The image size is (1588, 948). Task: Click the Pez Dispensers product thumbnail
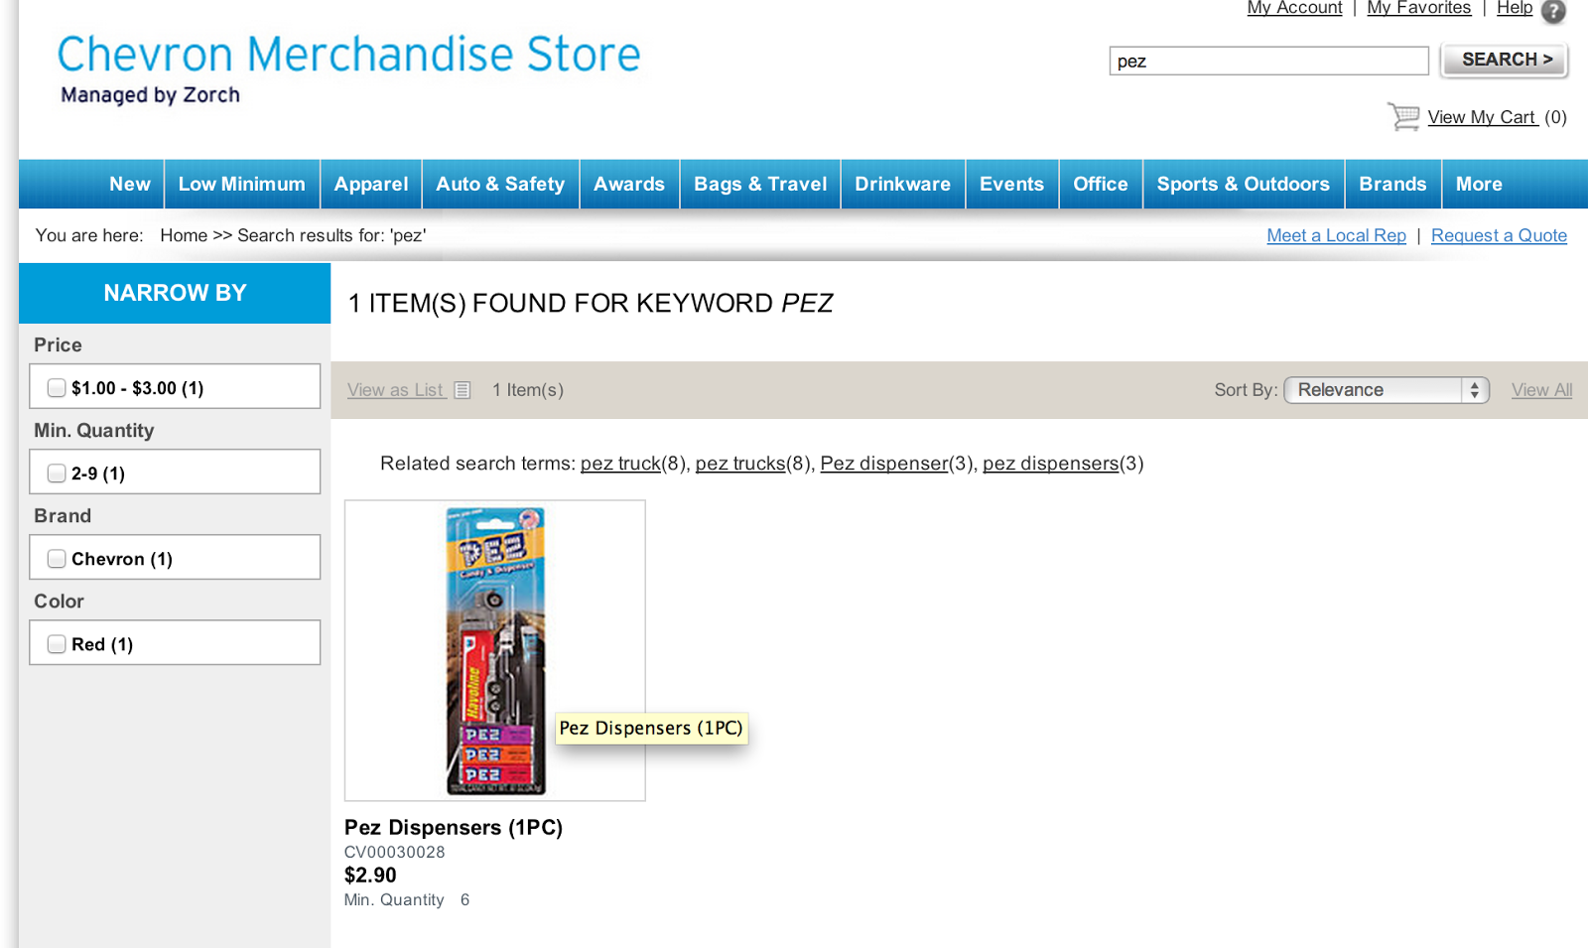tap(494, 650)
